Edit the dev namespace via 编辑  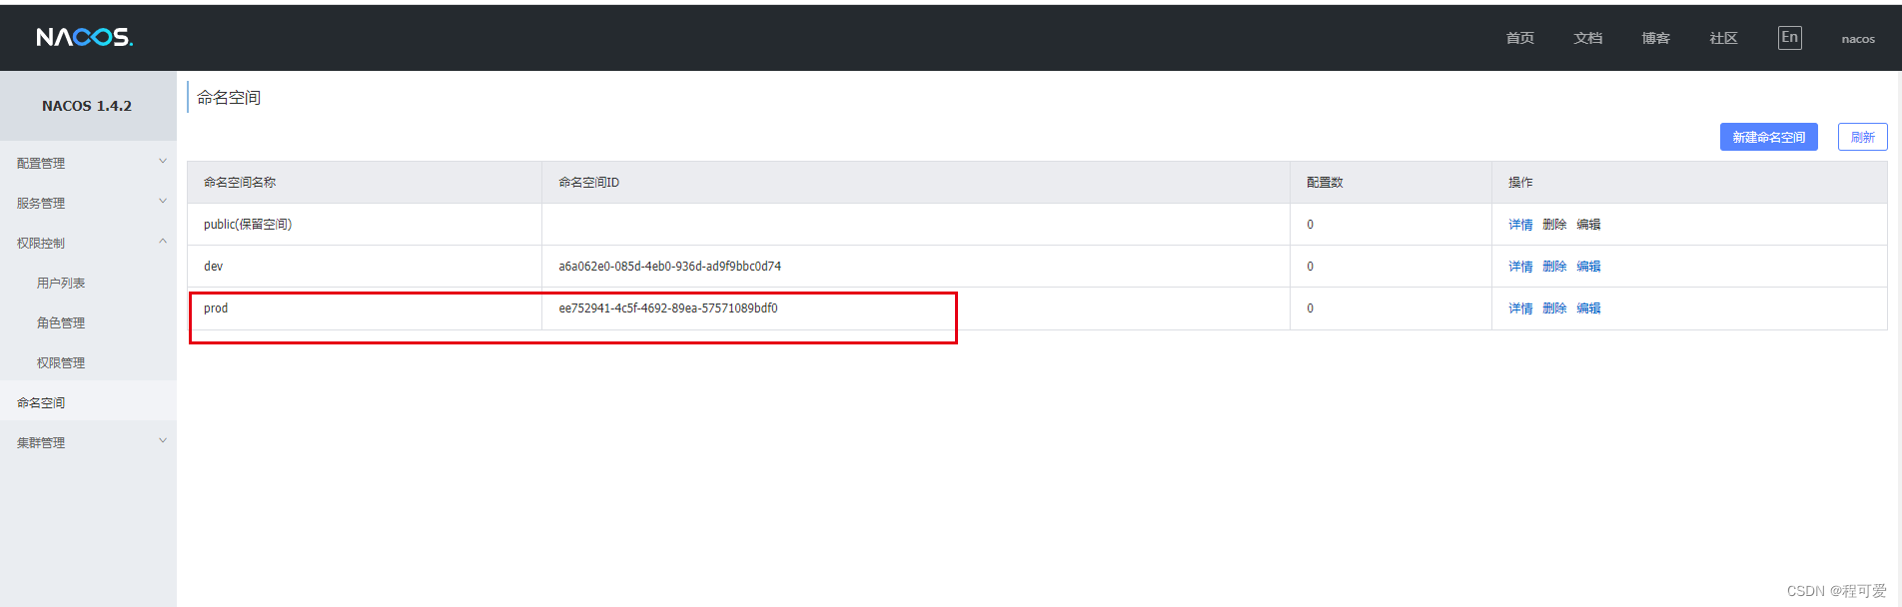[1588, 267]
